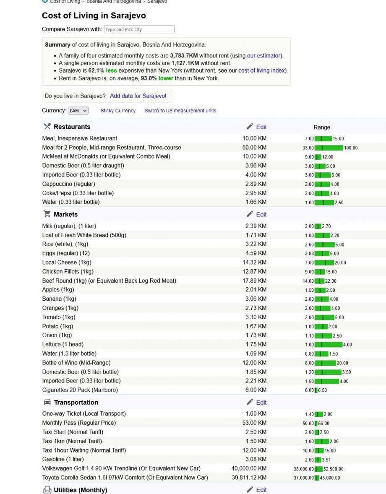Click the Utilities section icon
Viewport: 386px width, 494px height.
pos(47,490)
